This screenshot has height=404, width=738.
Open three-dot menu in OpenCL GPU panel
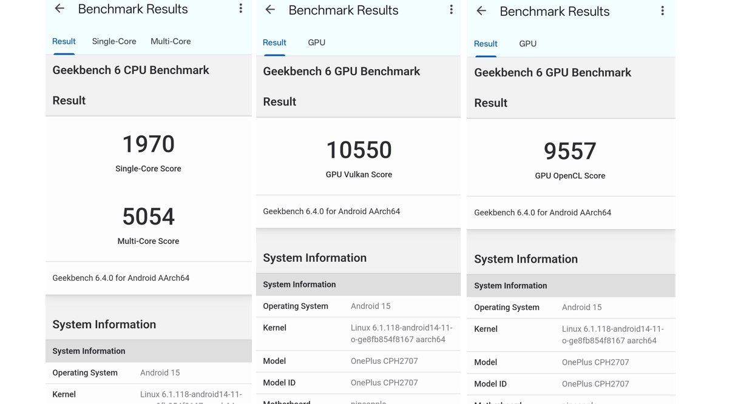coord(662,11)
